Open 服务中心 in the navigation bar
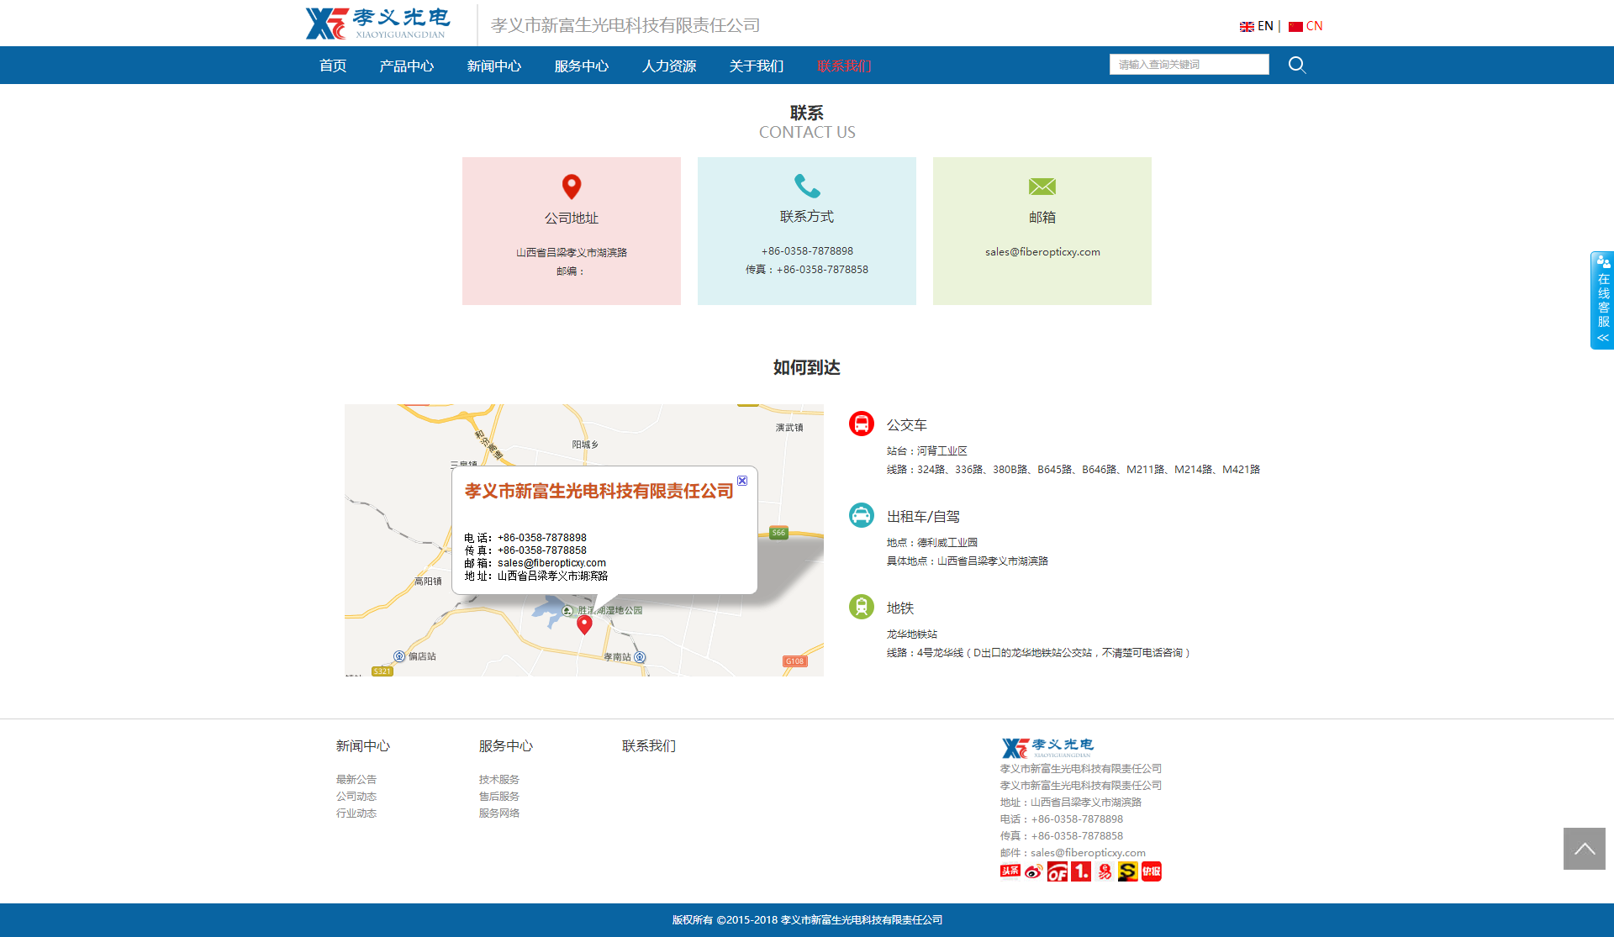Image resolution: width=1614 pixels, height=937 pixels. tap(582, 66)
